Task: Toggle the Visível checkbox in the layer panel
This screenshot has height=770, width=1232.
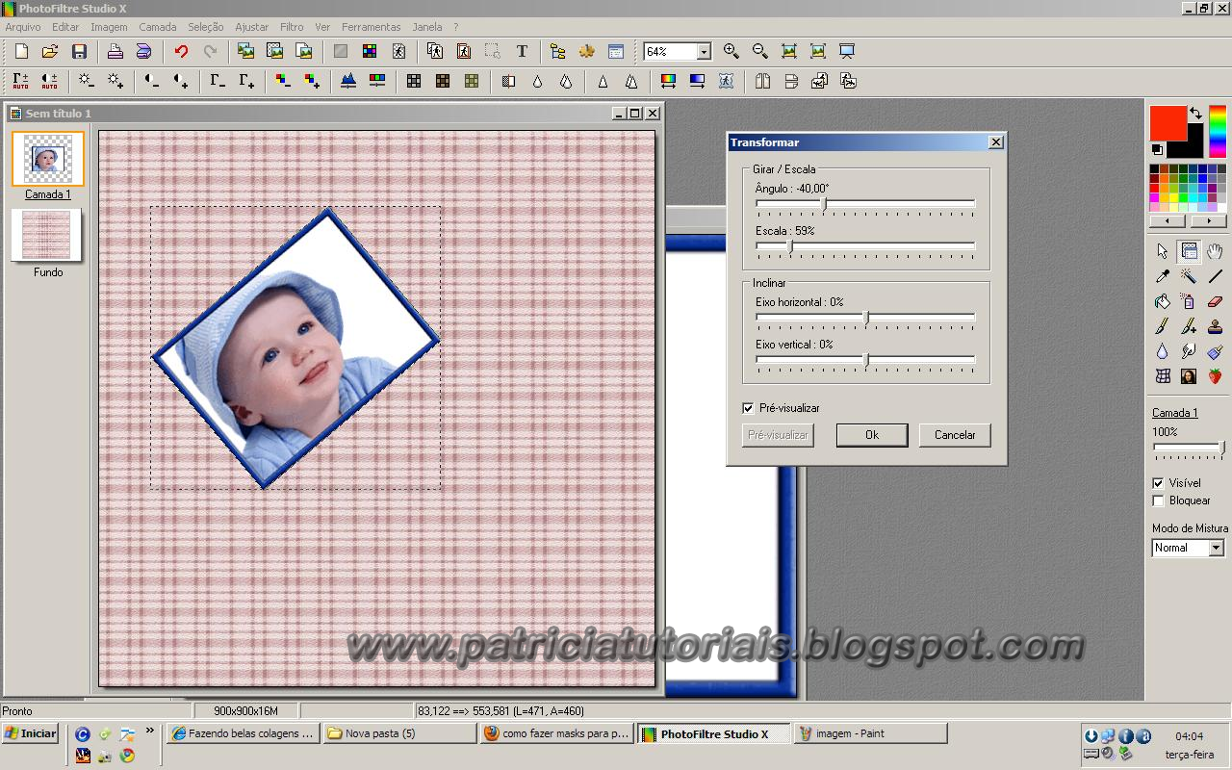Action: (1158, 482)
